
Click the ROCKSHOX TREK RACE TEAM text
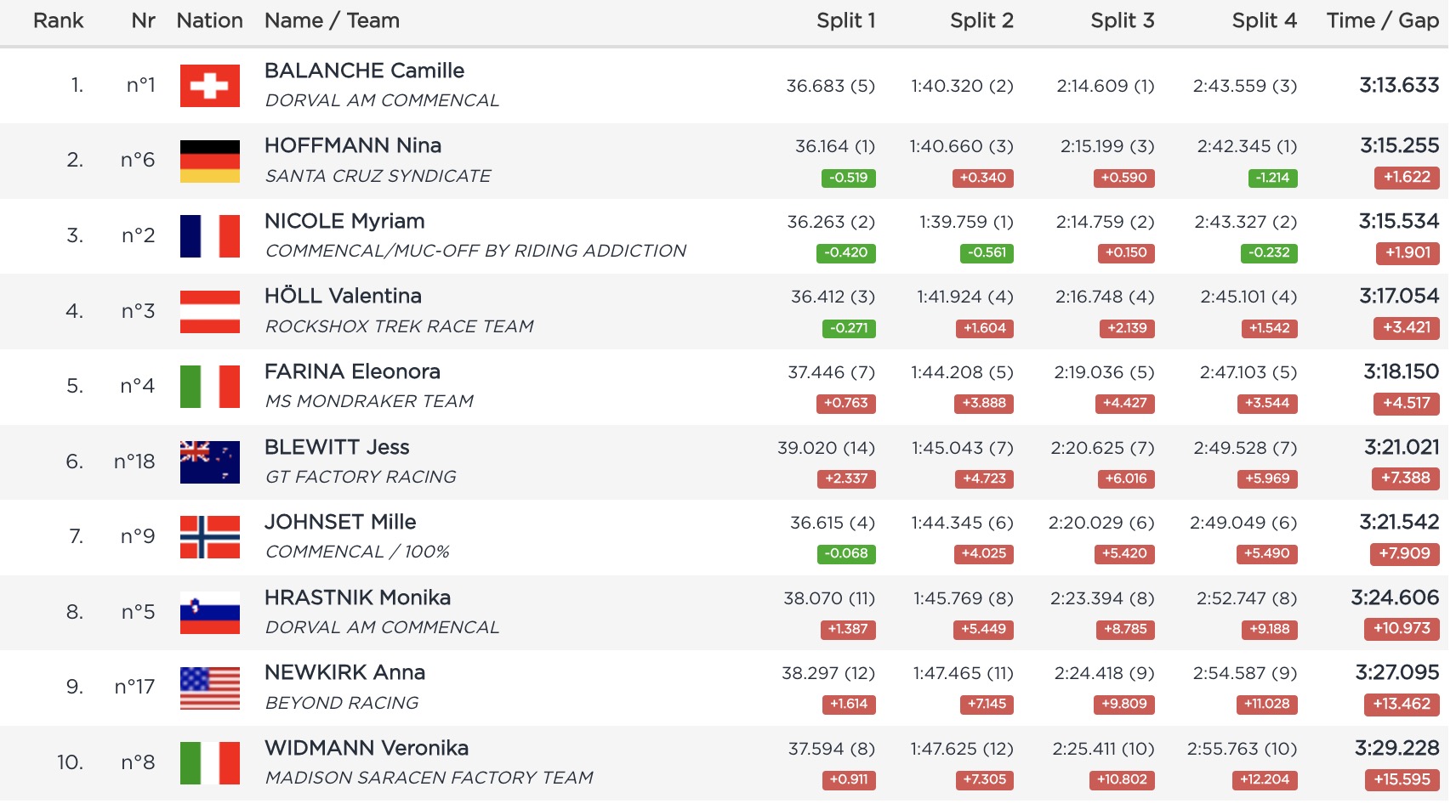[399, 326]
